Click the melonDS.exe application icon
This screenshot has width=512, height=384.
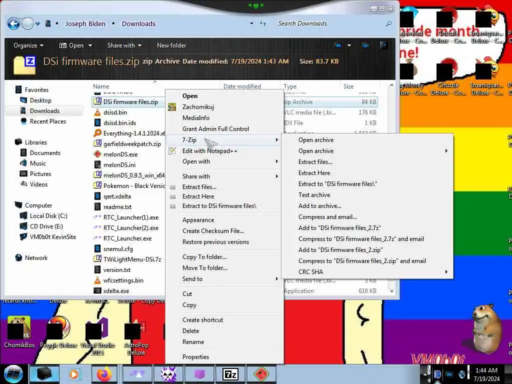coord(97,154)
